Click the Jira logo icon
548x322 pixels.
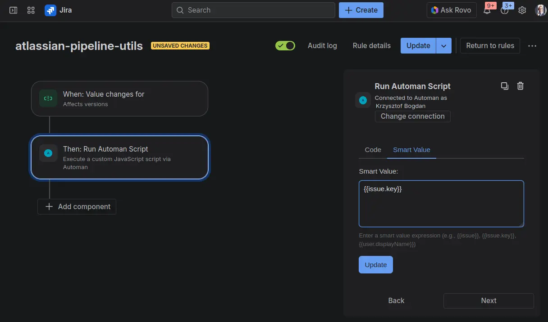click(50, 10)
